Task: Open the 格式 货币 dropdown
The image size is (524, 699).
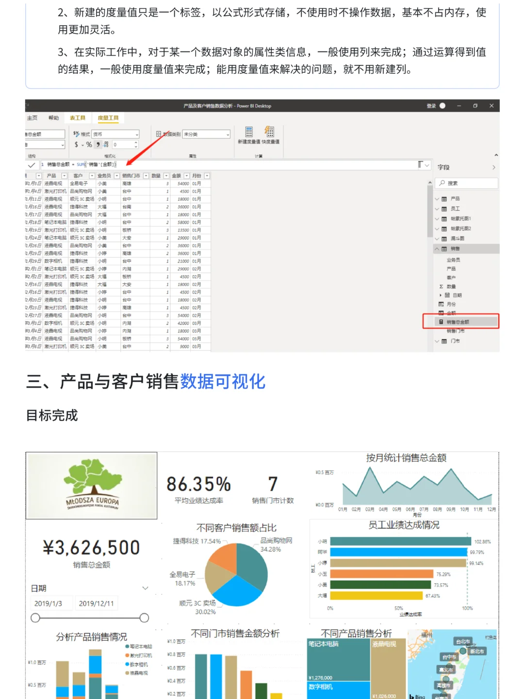Action: tap(115, 134)
